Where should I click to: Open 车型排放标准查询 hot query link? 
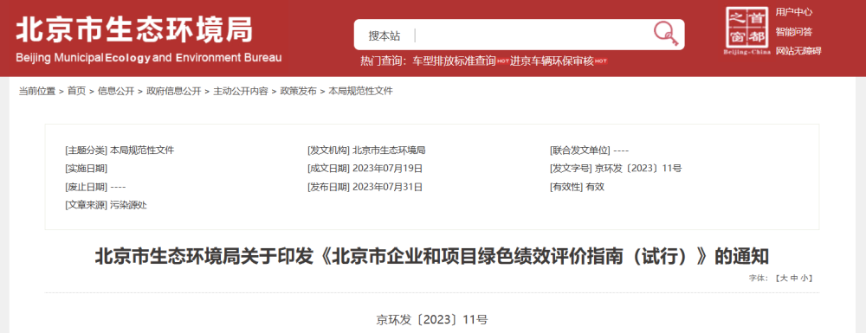(x=454, y=61)
